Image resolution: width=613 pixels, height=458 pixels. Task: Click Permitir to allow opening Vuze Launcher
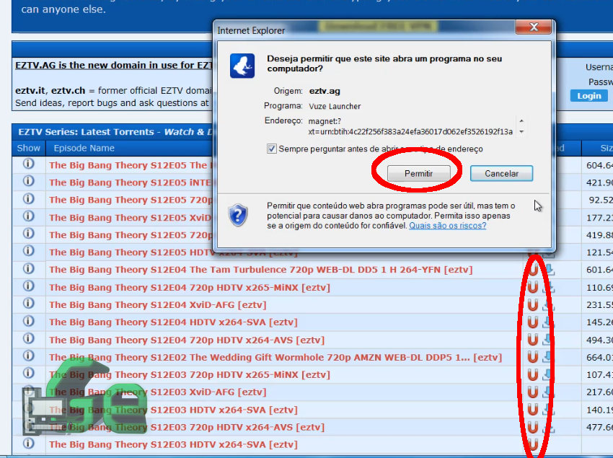pos(419,173)
